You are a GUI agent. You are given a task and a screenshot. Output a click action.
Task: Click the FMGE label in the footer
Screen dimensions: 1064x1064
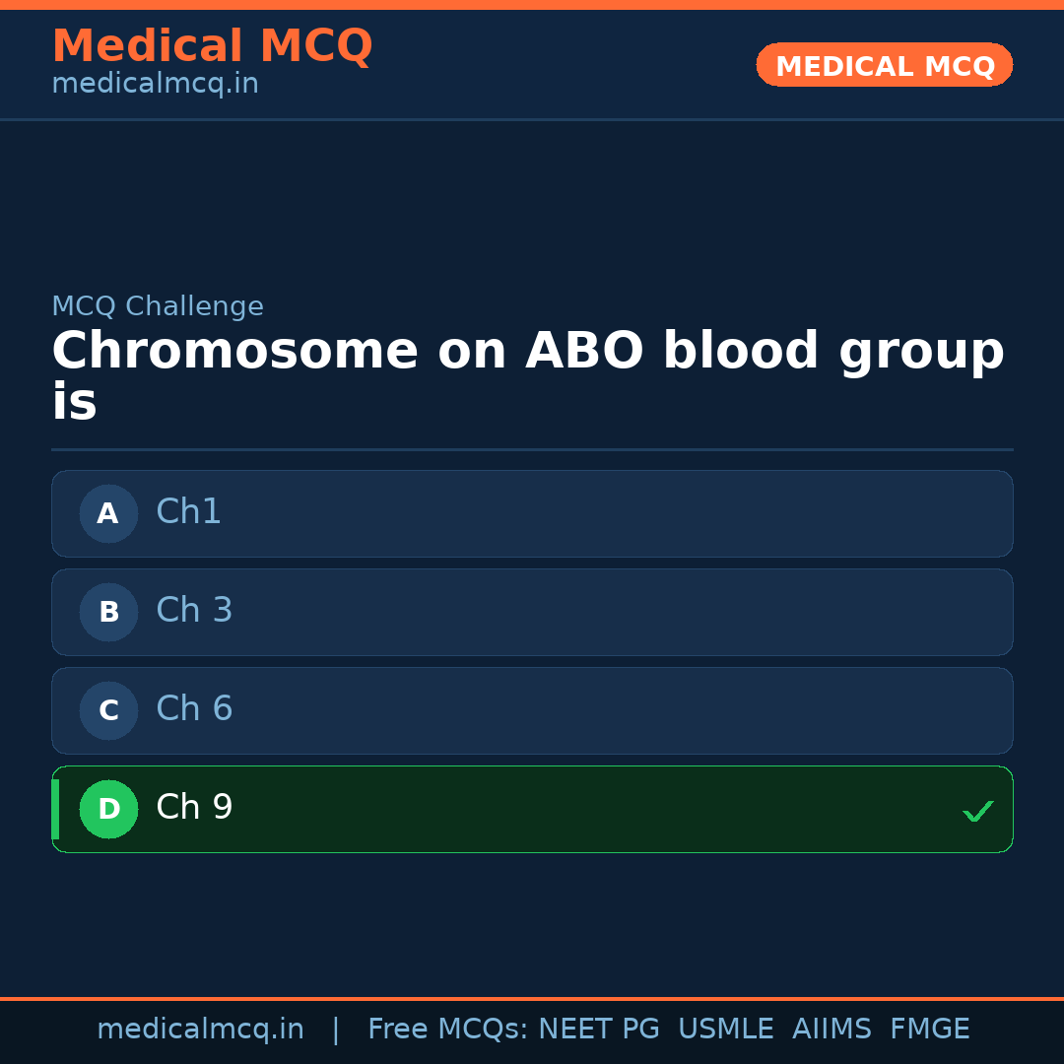click(929, 1029)
